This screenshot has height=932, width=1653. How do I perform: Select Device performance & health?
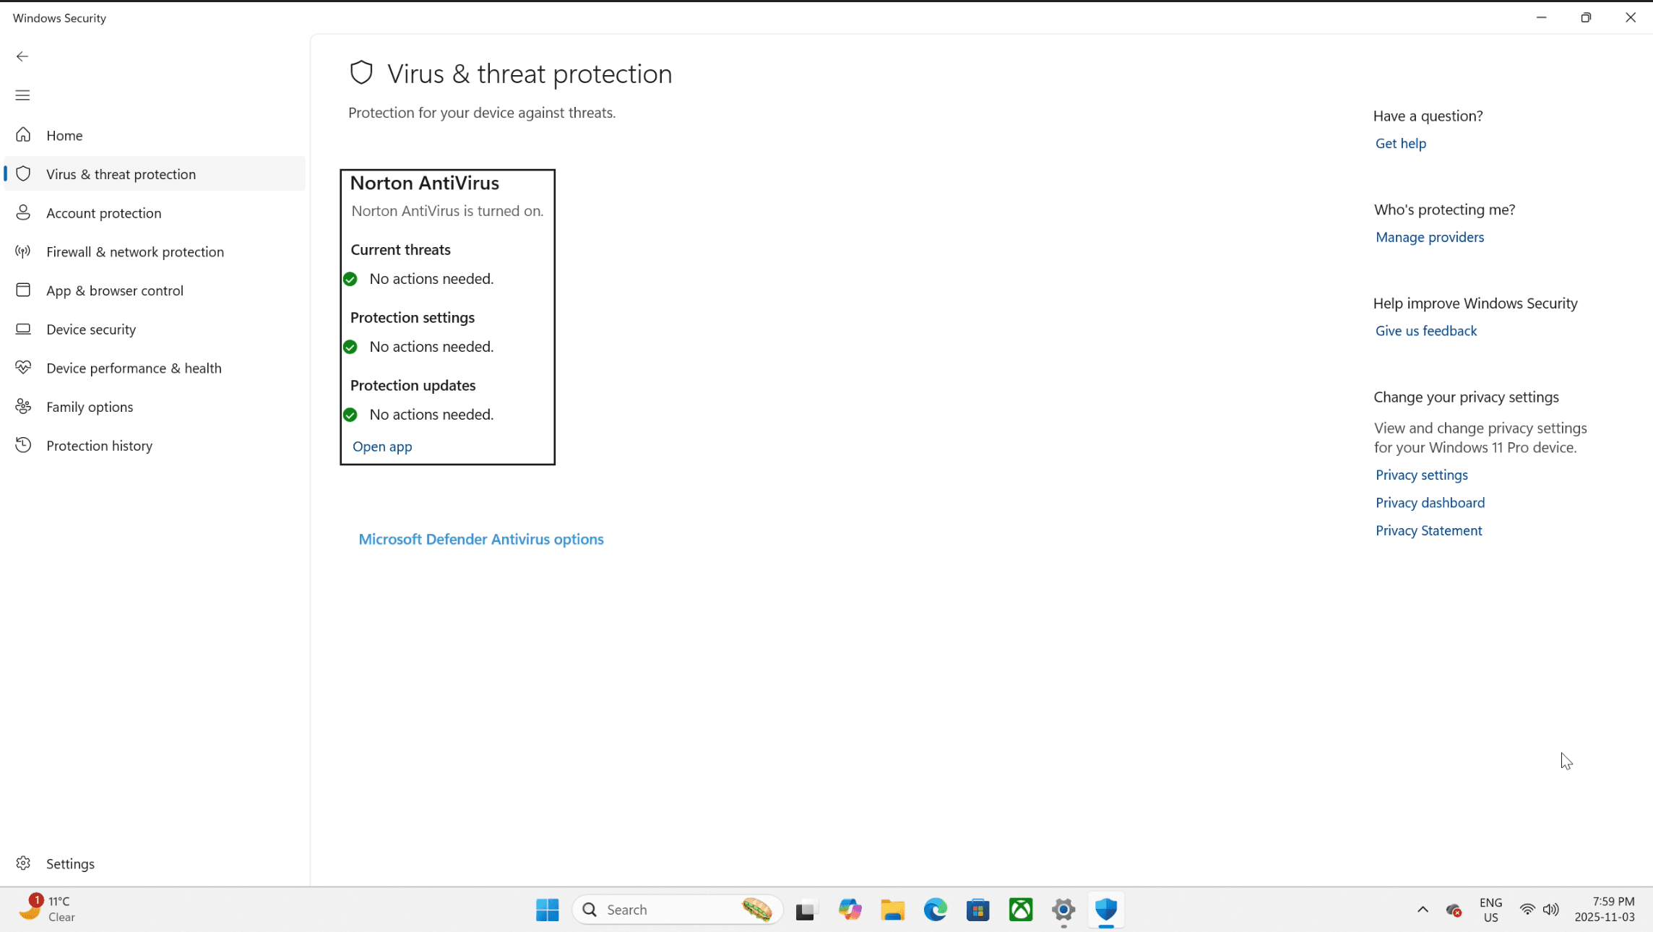tap(134, 368)
